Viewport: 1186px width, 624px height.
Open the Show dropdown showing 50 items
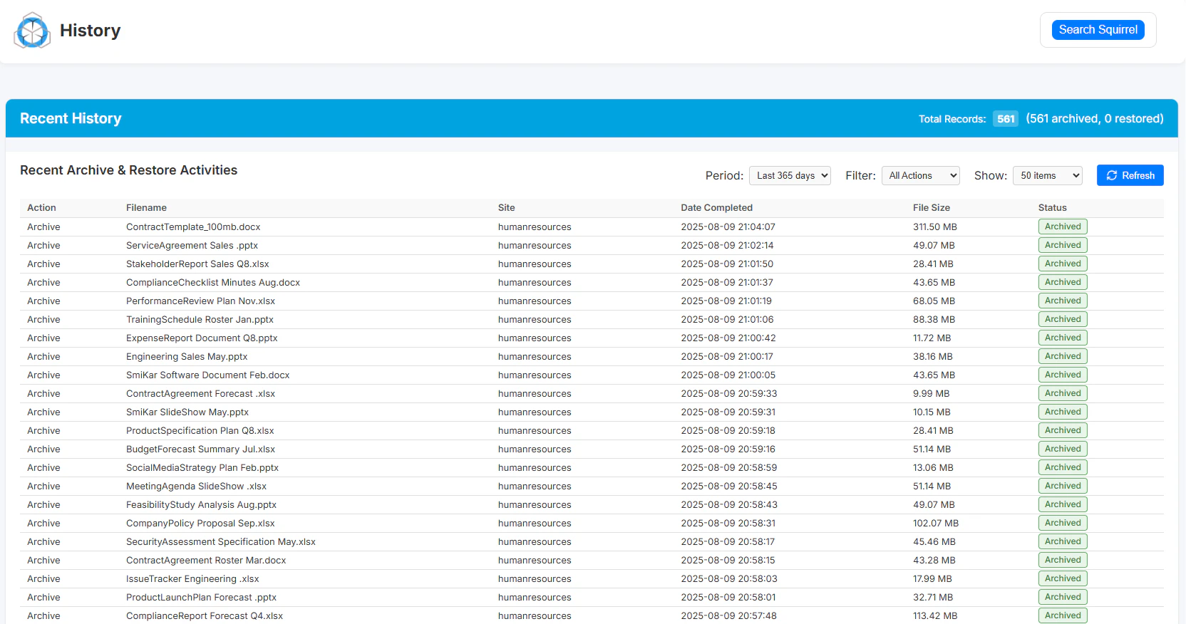point(1047,175)
